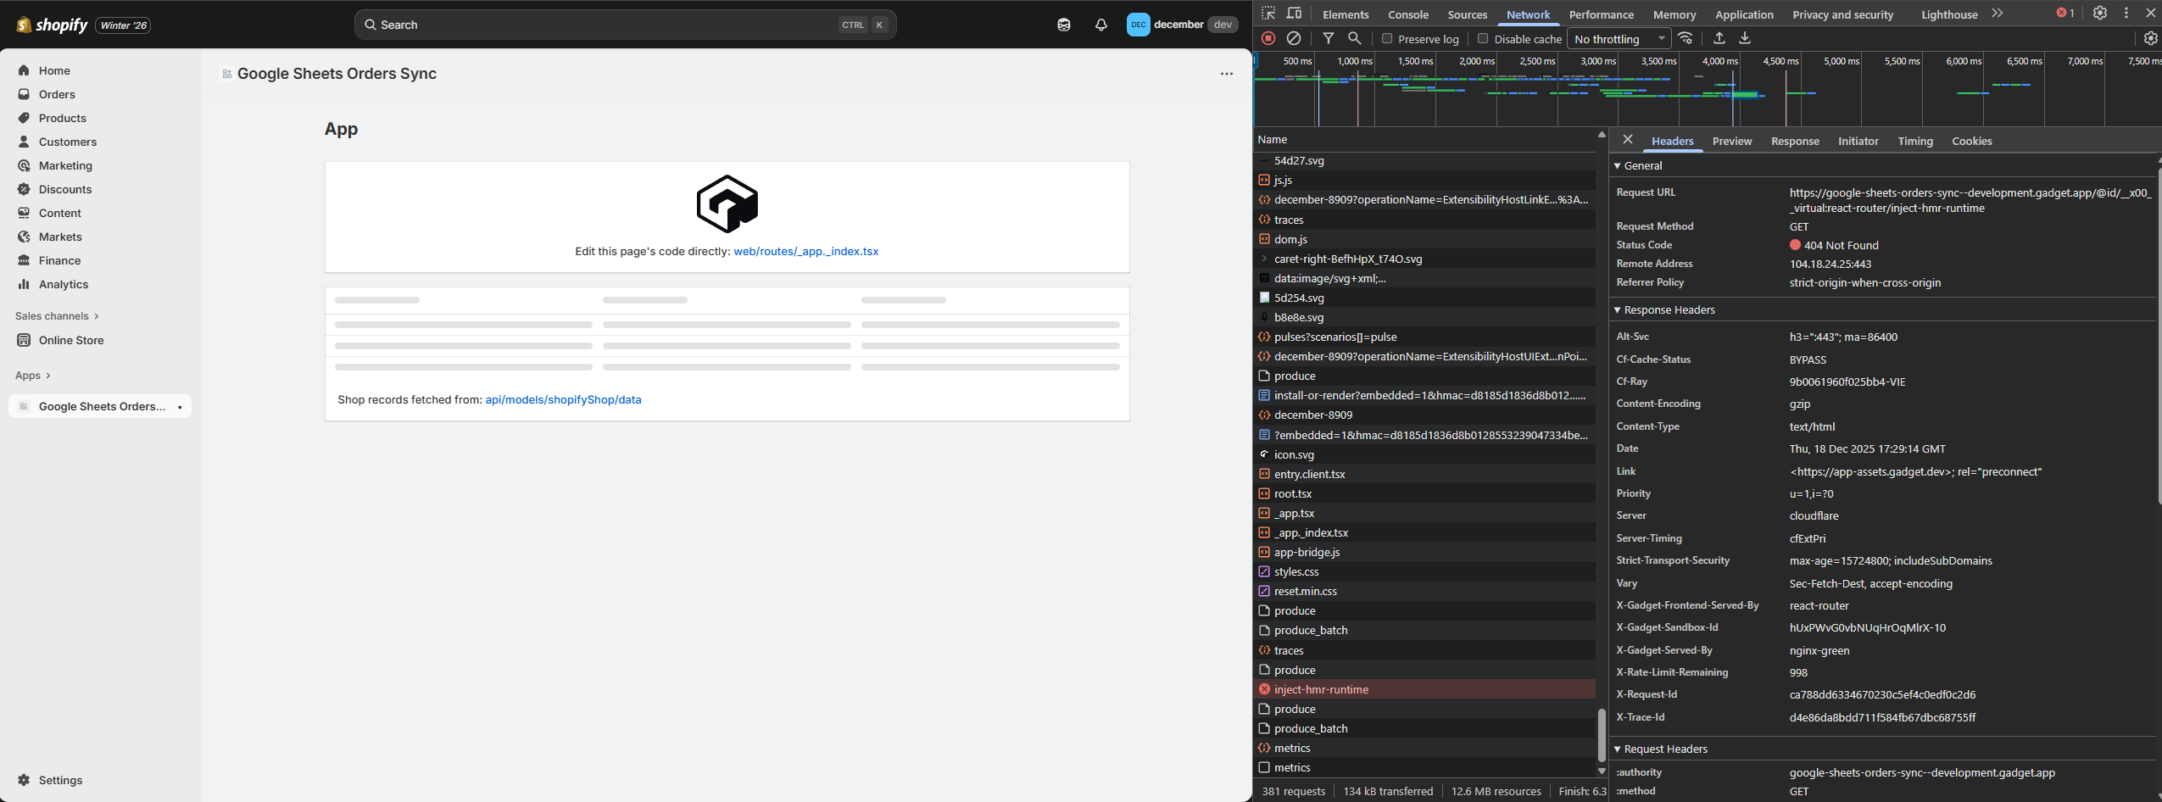
Task: Open the No throttling dropdown
Action: [x=1619, y=39]
